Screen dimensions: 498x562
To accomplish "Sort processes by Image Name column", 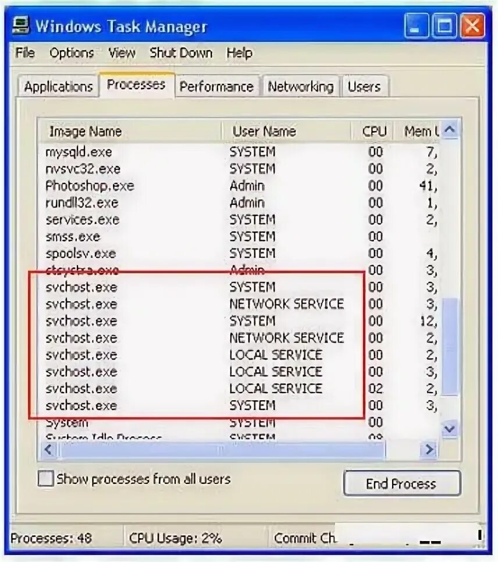I will pyautogui.click(x=85, y=131).
